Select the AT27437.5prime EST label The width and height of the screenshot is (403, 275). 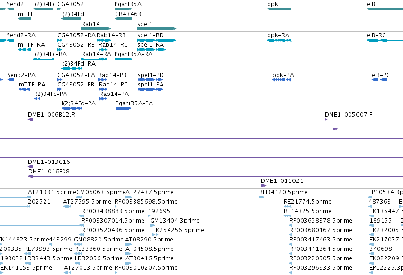(149, 192)
